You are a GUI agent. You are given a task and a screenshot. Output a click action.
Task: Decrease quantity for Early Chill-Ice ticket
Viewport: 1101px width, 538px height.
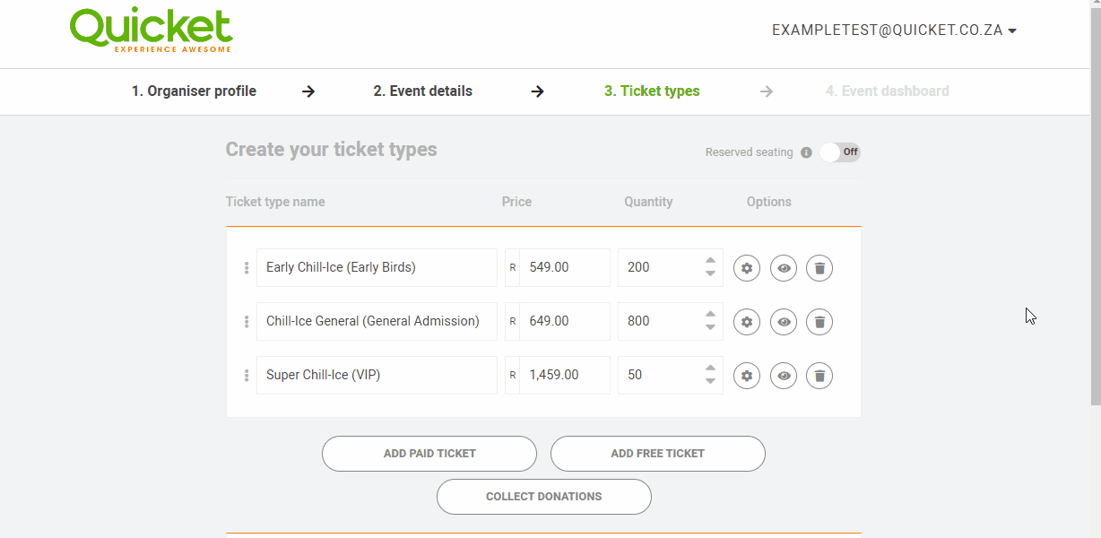pos(710,274)
